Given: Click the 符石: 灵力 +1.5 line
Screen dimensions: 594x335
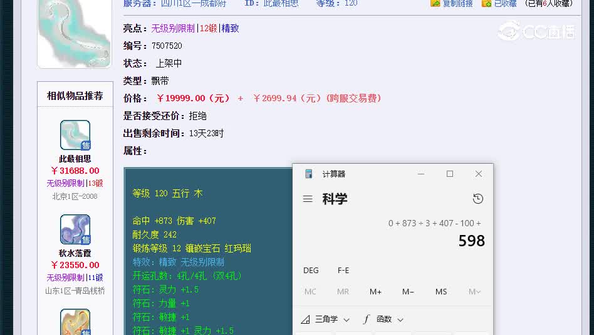Looking at the screenshot, I should [x=165, y=289].
